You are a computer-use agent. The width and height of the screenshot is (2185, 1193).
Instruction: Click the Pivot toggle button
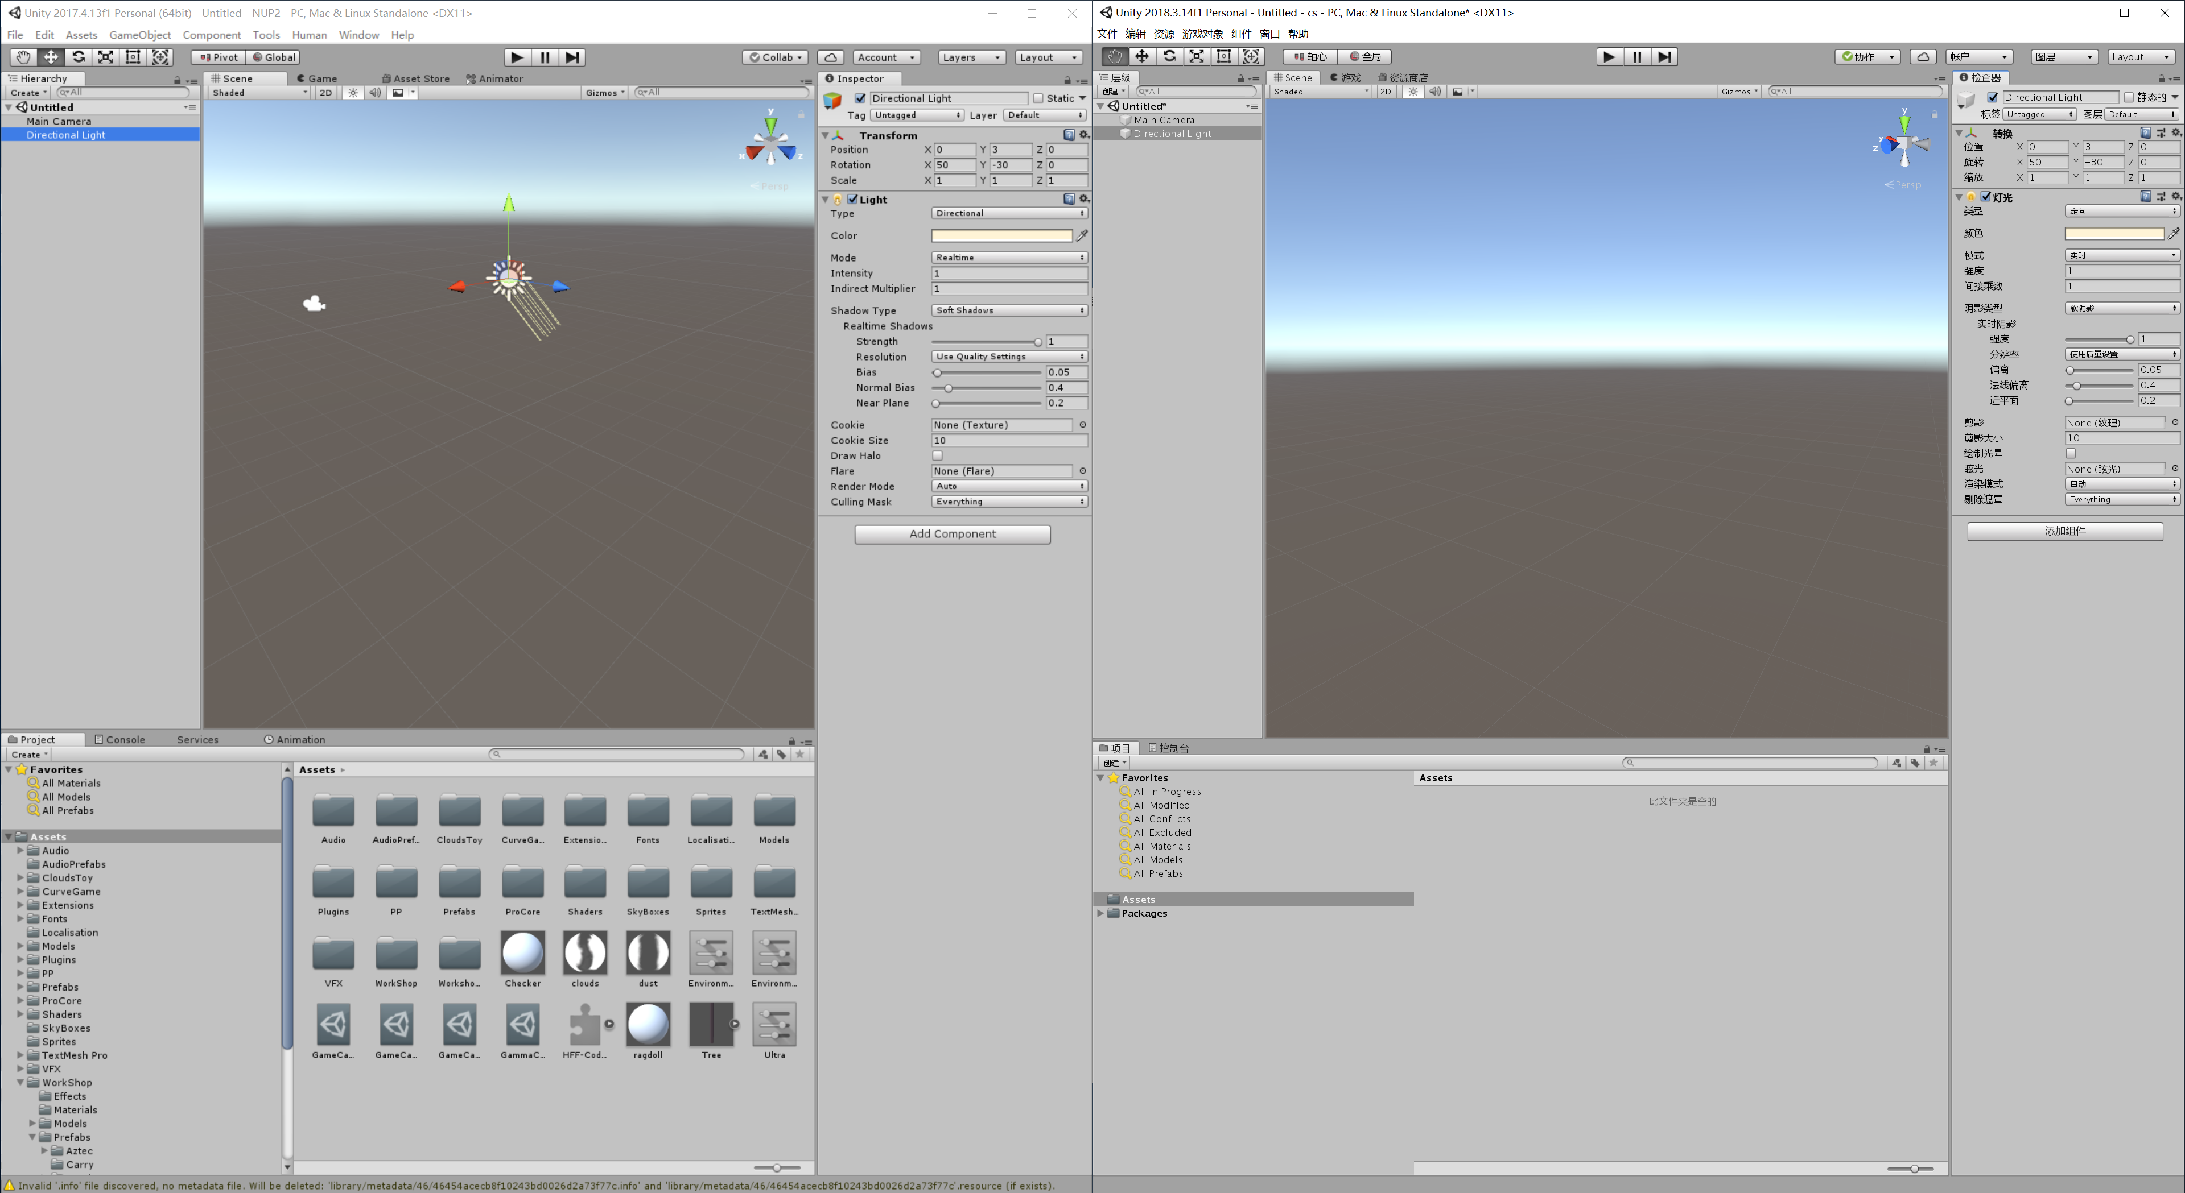click(219, 57)
